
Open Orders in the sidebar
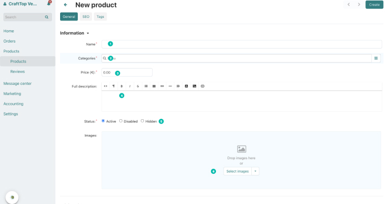click(x=9, y=41)
